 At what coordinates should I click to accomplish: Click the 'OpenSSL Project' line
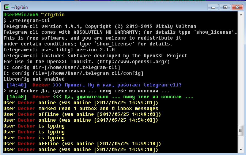click(95, 56)
